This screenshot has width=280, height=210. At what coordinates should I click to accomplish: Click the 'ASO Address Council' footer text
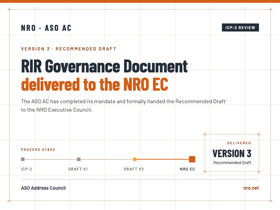pyautogui.click(x=43, y=188)
